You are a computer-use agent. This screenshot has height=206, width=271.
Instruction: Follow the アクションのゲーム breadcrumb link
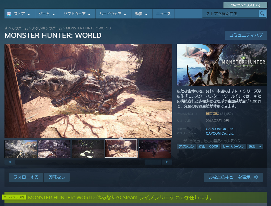tap(47, 28)
